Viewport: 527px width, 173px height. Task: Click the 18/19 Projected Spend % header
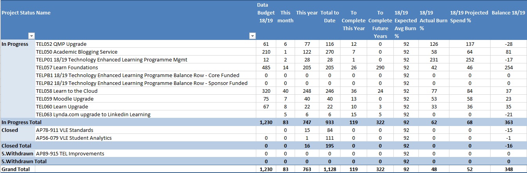coord(469,16)
